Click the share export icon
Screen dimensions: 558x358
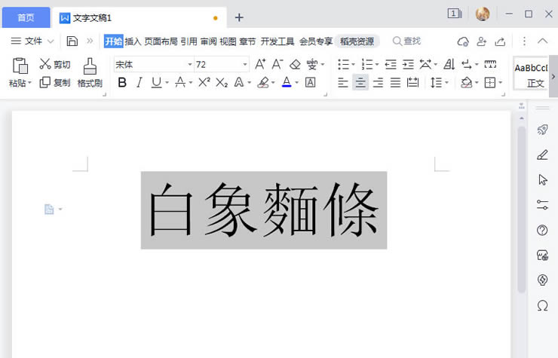click(x=500, y=41)
